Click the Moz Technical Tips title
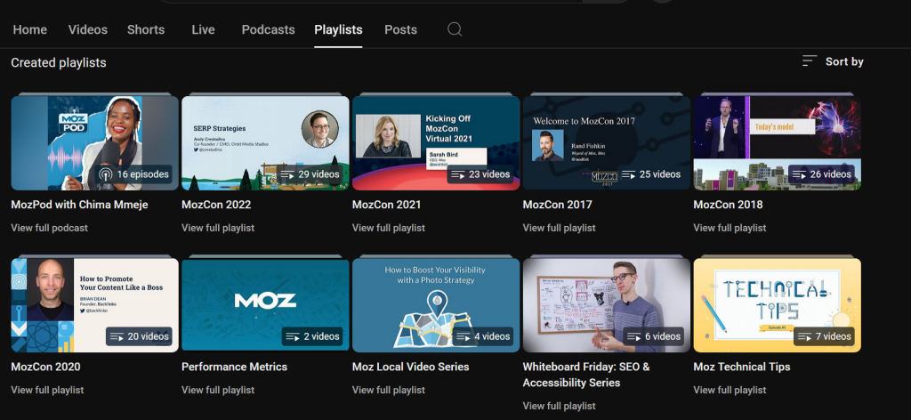The height and width of the screenshot is (420, 911). pos(741,367)
